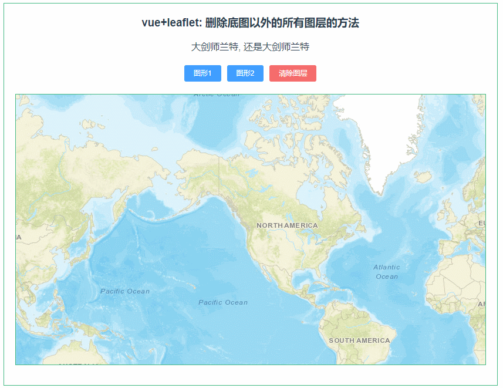Click the SOUTH AMERICA map label
This screenshot has height=388, width=503.
click(x=359, y=340)
